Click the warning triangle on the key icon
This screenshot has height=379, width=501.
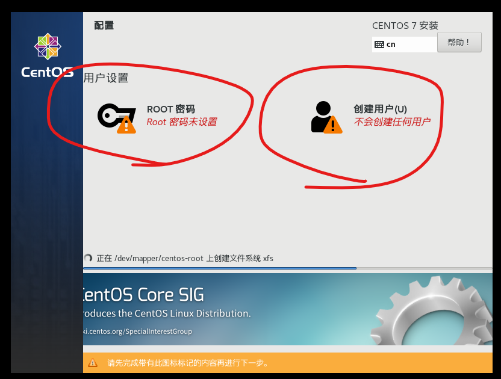(x=125, y=126)
